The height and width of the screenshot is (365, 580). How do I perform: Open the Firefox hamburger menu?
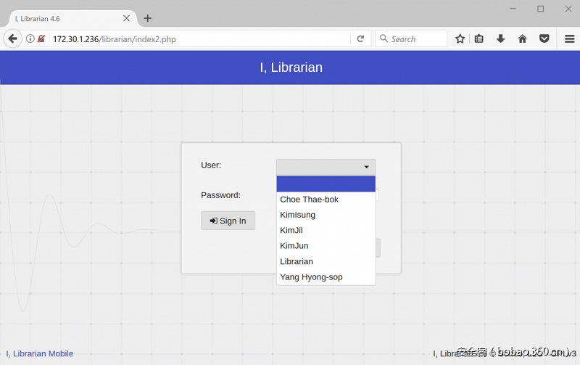(x=570, y=38)
